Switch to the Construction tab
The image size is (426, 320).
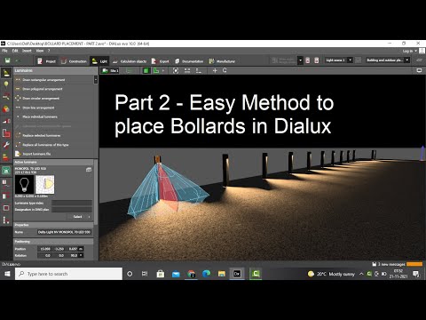point(74,61)
